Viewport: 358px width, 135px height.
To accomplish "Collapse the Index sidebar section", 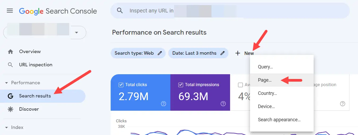I will (7, 128).
